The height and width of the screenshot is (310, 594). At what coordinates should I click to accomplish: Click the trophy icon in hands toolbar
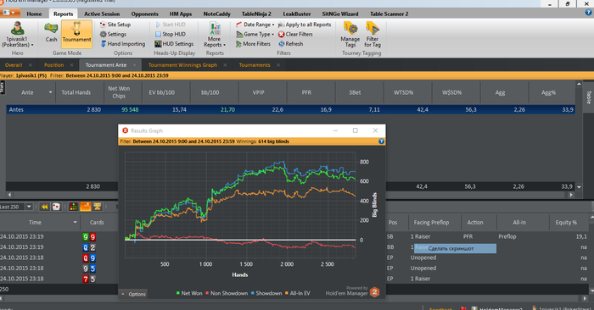98,207
